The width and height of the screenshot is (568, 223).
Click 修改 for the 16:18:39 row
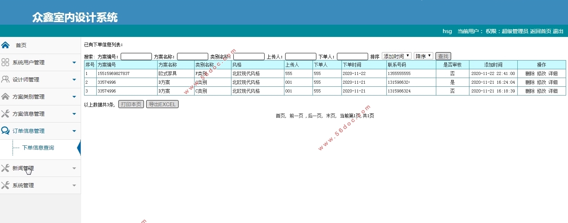pyautogui.click(x=541, y=91)
